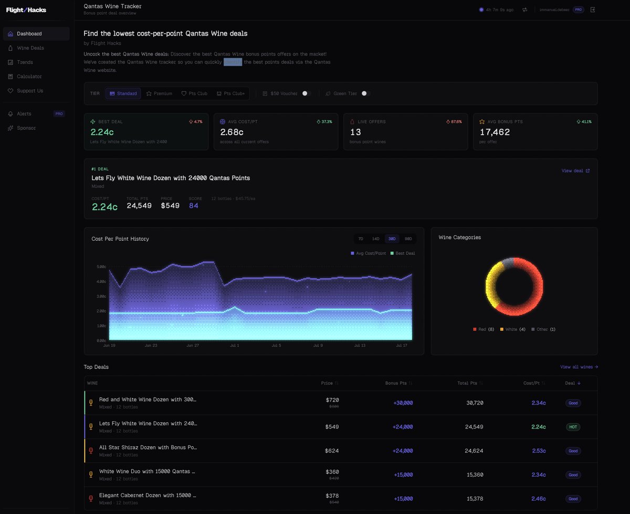This screenshot has height=514, width=630.
Task: Open Alerts in the sidebar
Action: click(x=36, y=114)
